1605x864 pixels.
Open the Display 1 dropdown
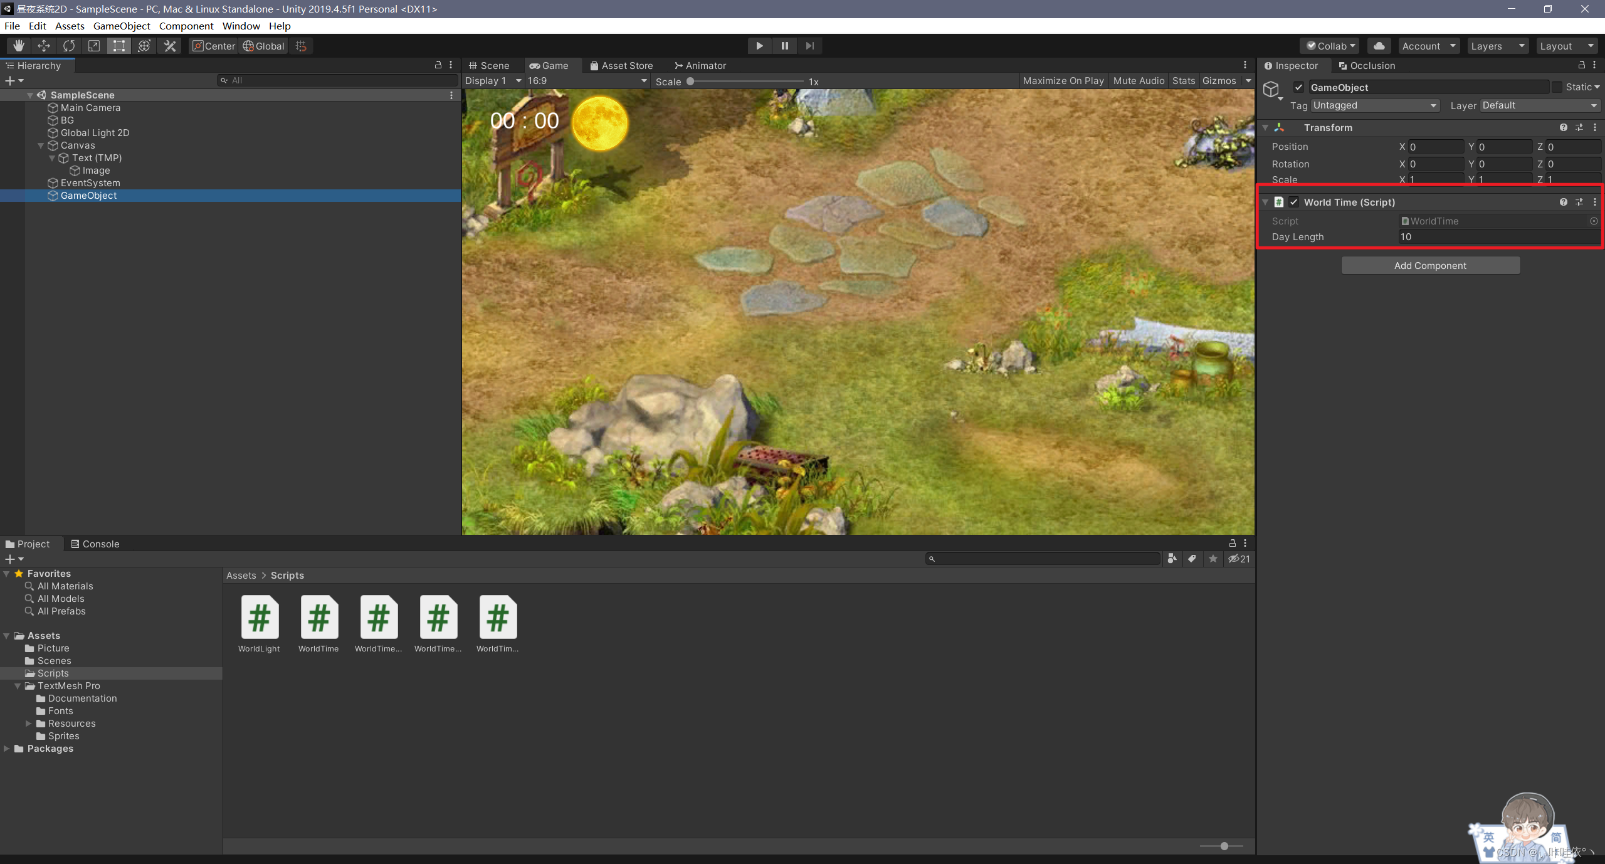[x=493, y=80]
